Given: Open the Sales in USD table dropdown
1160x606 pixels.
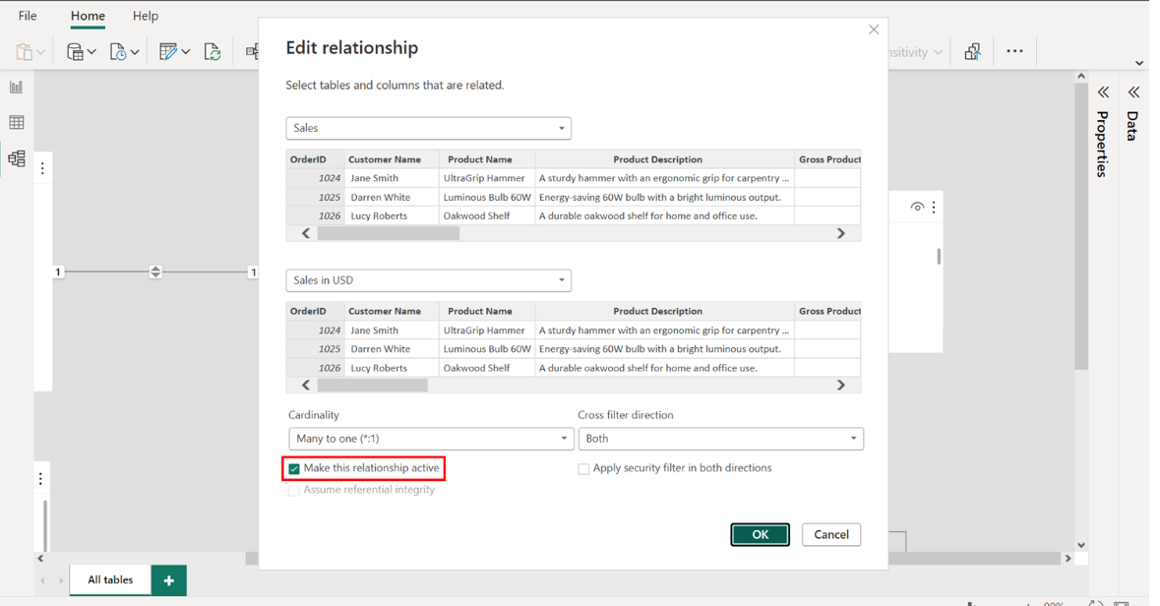Looking at the screenshot, I should pyautogui.click(x=428, y=280).
